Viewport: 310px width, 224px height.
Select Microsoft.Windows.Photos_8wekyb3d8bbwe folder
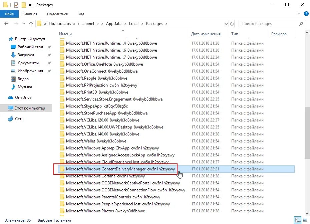pyautogui.click(x=105, y=211)
